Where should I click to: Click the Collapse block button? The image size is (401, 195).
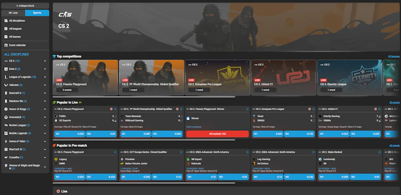coord(25,6)
